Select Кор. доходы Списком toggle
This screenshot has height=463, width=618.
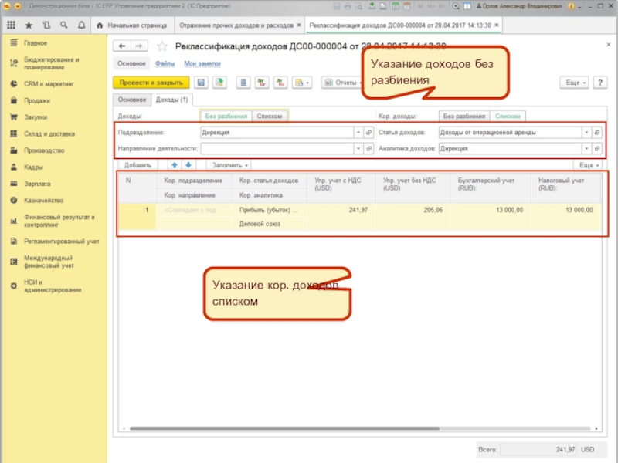click(x=508, y=116)
